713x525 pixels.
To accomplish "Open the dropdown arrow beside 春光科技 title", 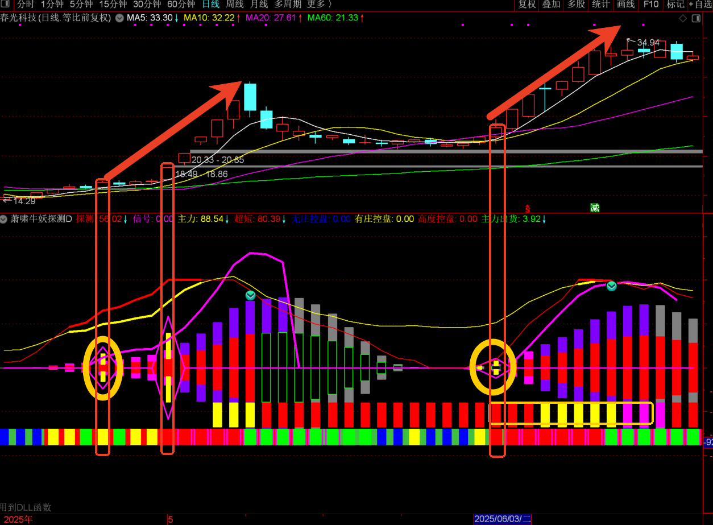I will [119, 18].
